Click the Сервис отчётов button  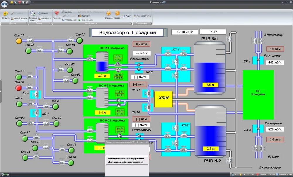pos(143,16)
